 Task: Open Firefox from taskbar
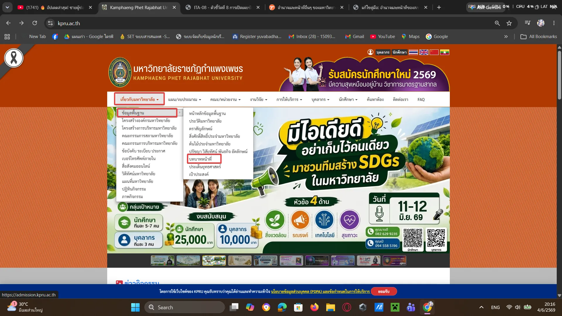click(315, 307)
